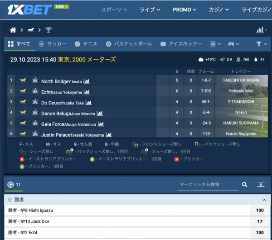Image resolution: width=272 pixels, height=240 pixels.
Task: Click North Bridge's horse icon
Action: [23, 80]
